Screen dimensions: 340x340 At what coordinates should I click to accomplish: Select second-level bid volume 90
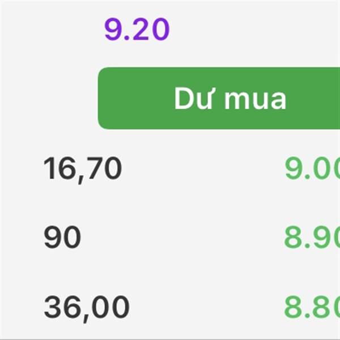pos(62,237)
